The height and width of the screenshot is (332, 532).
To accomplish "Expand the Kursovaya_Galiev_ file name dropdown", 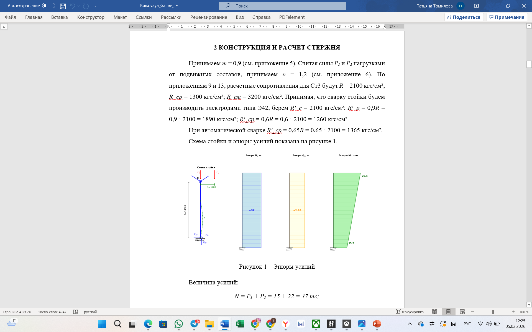I will click(x=177, y=6).
